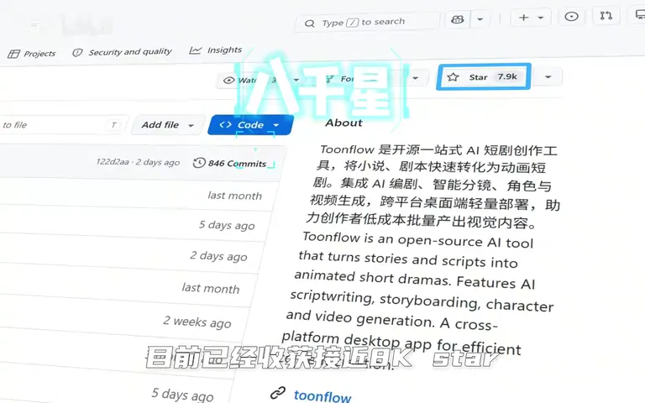The height and width of the screenshot is (403, 645).
Task: Click the '2 weeks ago' timestamp
Action: [x=197, y=322]
